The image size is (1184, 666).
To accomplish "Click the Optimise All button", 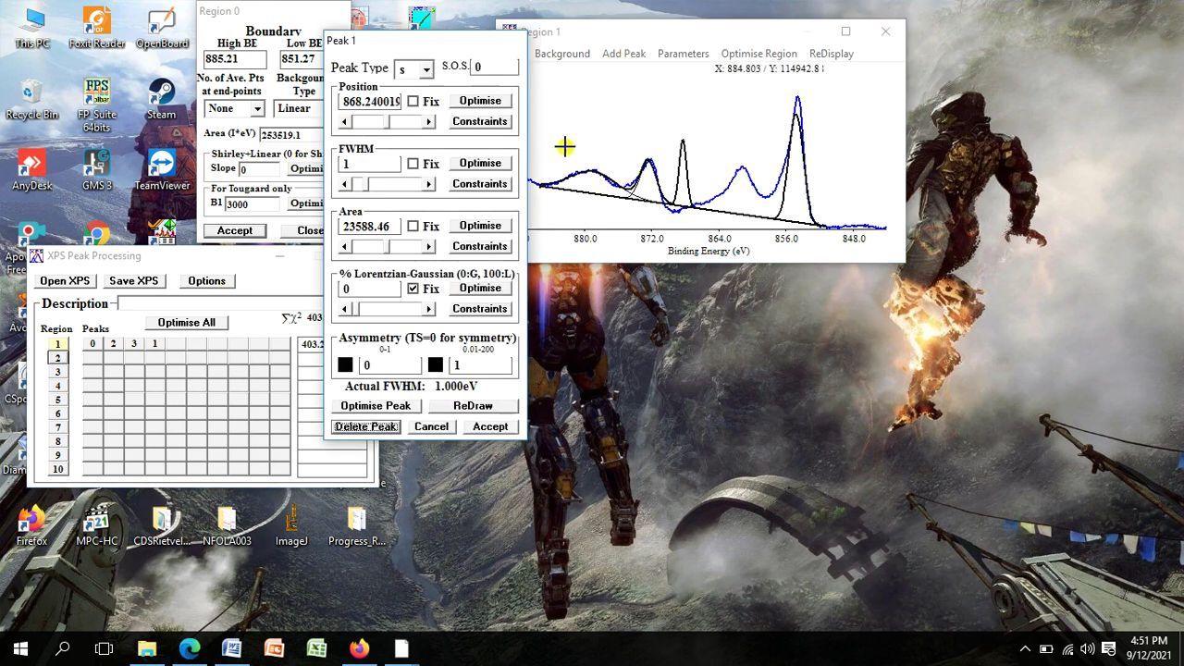I will pyautogui.click(x=186, y=322).
